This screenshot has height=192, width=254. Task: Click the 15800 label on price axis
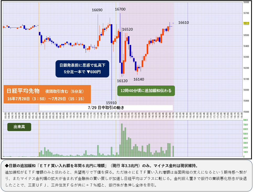(246, 111)
